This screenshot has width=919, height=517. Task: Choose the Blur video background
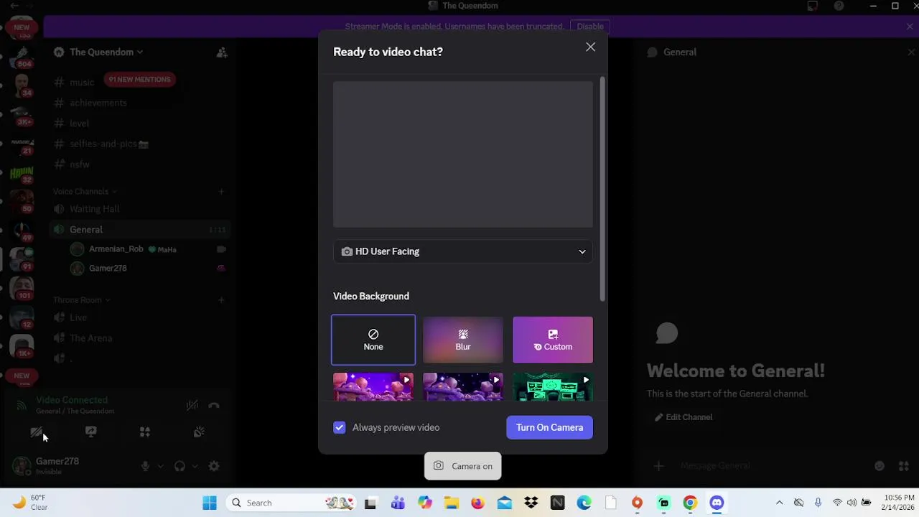463,340
